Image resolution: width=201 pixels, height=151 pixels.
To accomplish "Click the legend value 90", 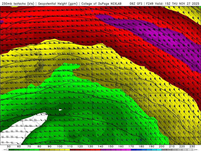I will point(49,146).
